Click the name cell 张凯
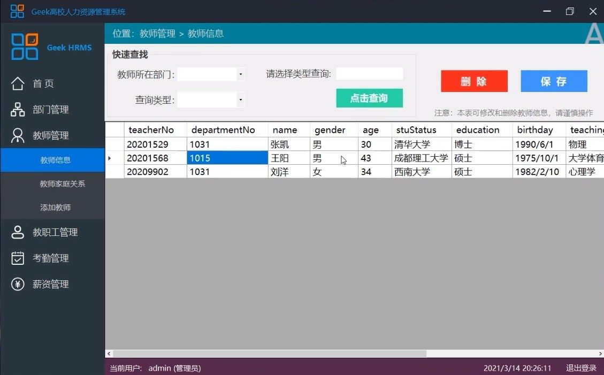 pos(289,144)
